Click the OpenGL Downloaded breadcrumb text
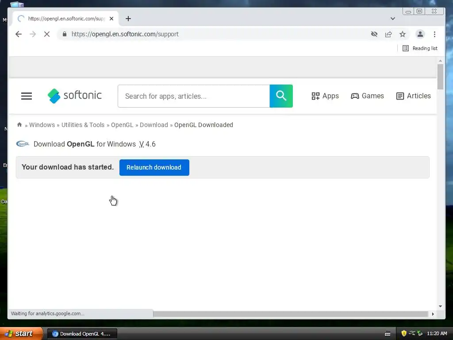This screenshot has width=453, height=340. 203,125
